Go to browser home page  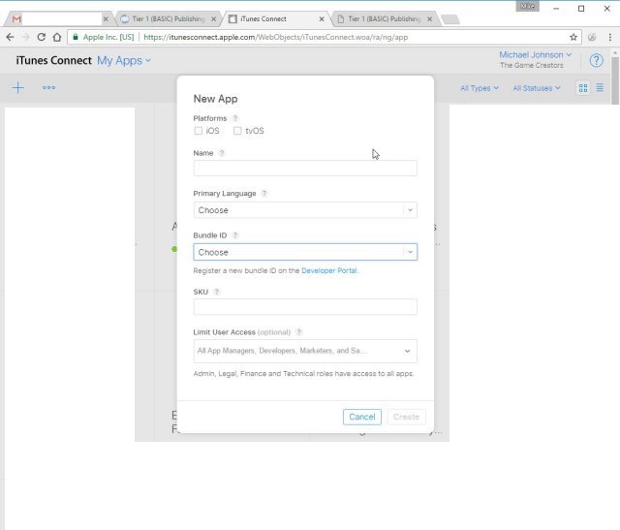point(57,37)
